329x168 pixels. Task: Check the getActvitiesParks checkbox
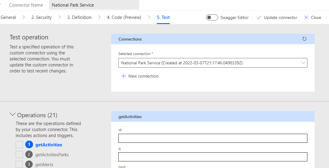(19, 154)
